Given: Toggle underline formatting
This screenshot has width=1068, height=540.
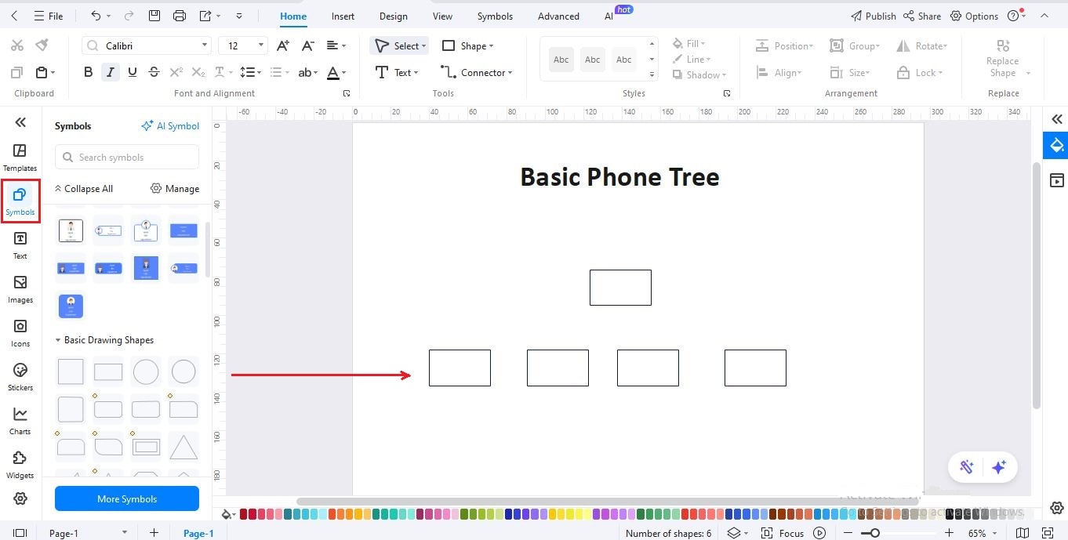Looking at the screenshot, I should [x=133, y=72].
